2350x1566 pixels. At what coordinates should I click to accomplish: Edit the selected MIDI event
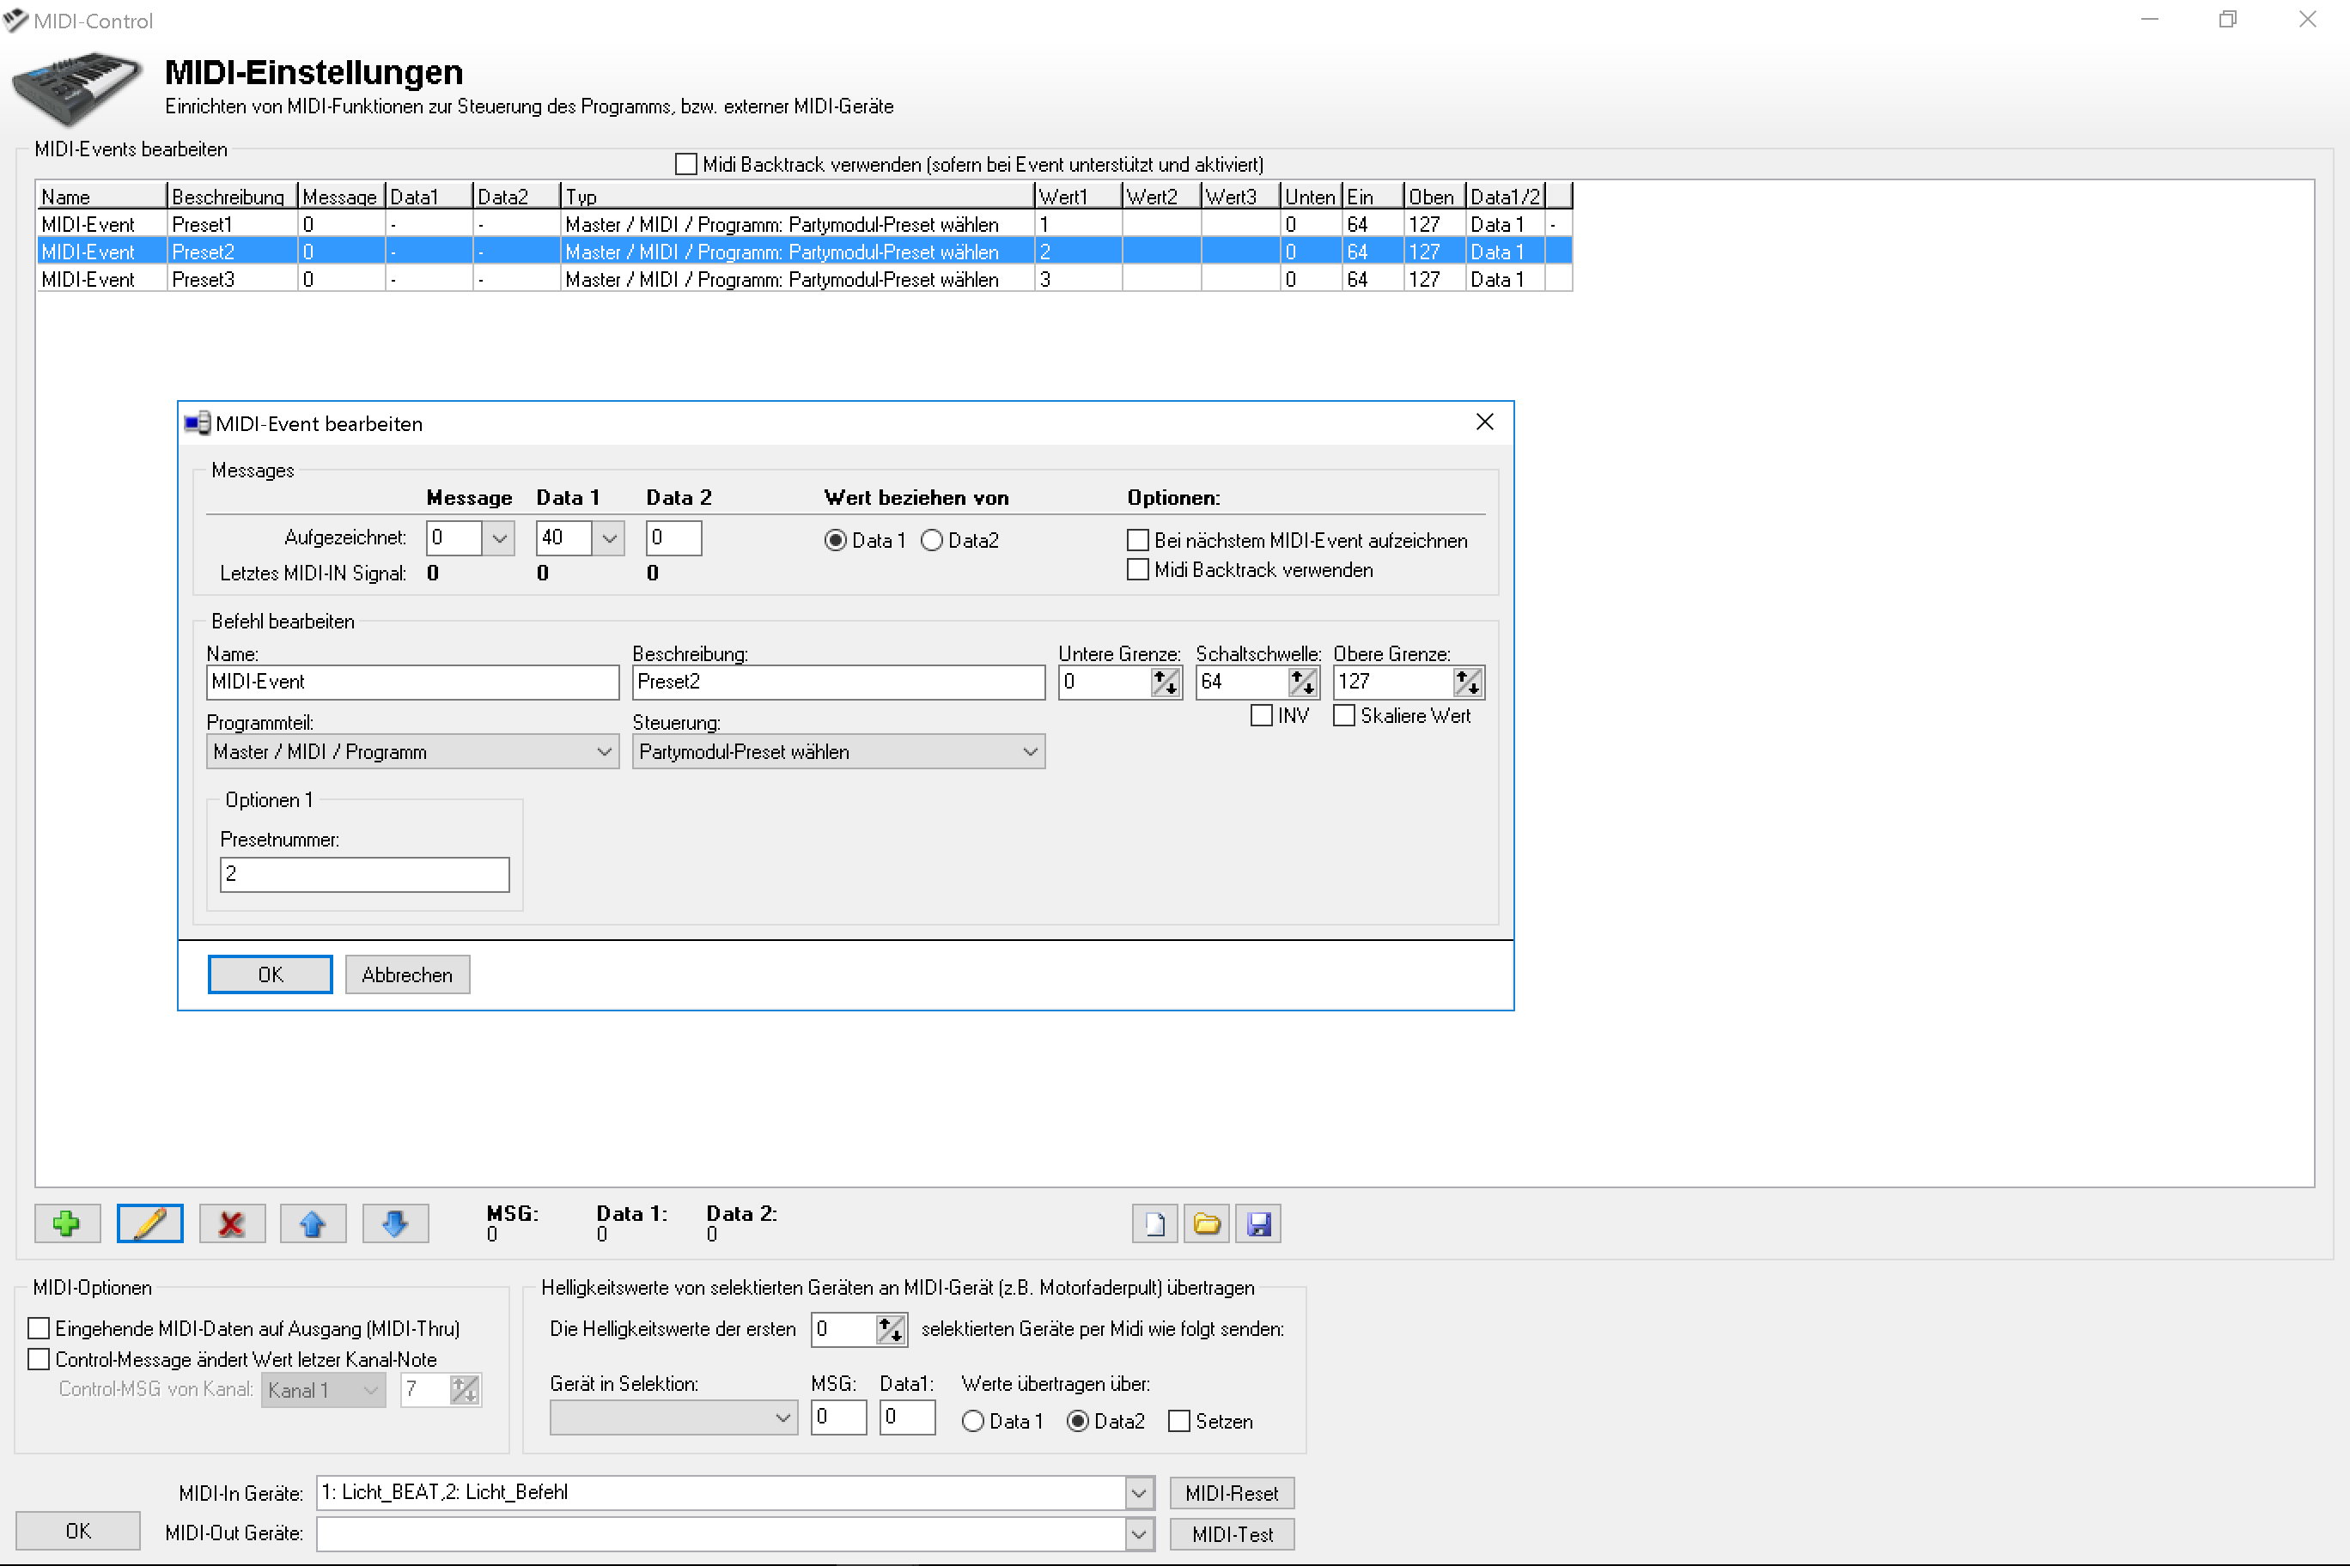(149, 1223)
